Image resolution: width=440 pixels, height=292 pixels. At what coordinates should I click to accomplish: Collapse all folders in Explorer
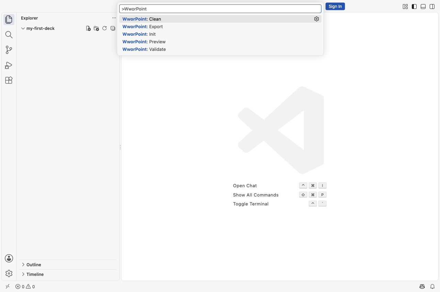113,29
